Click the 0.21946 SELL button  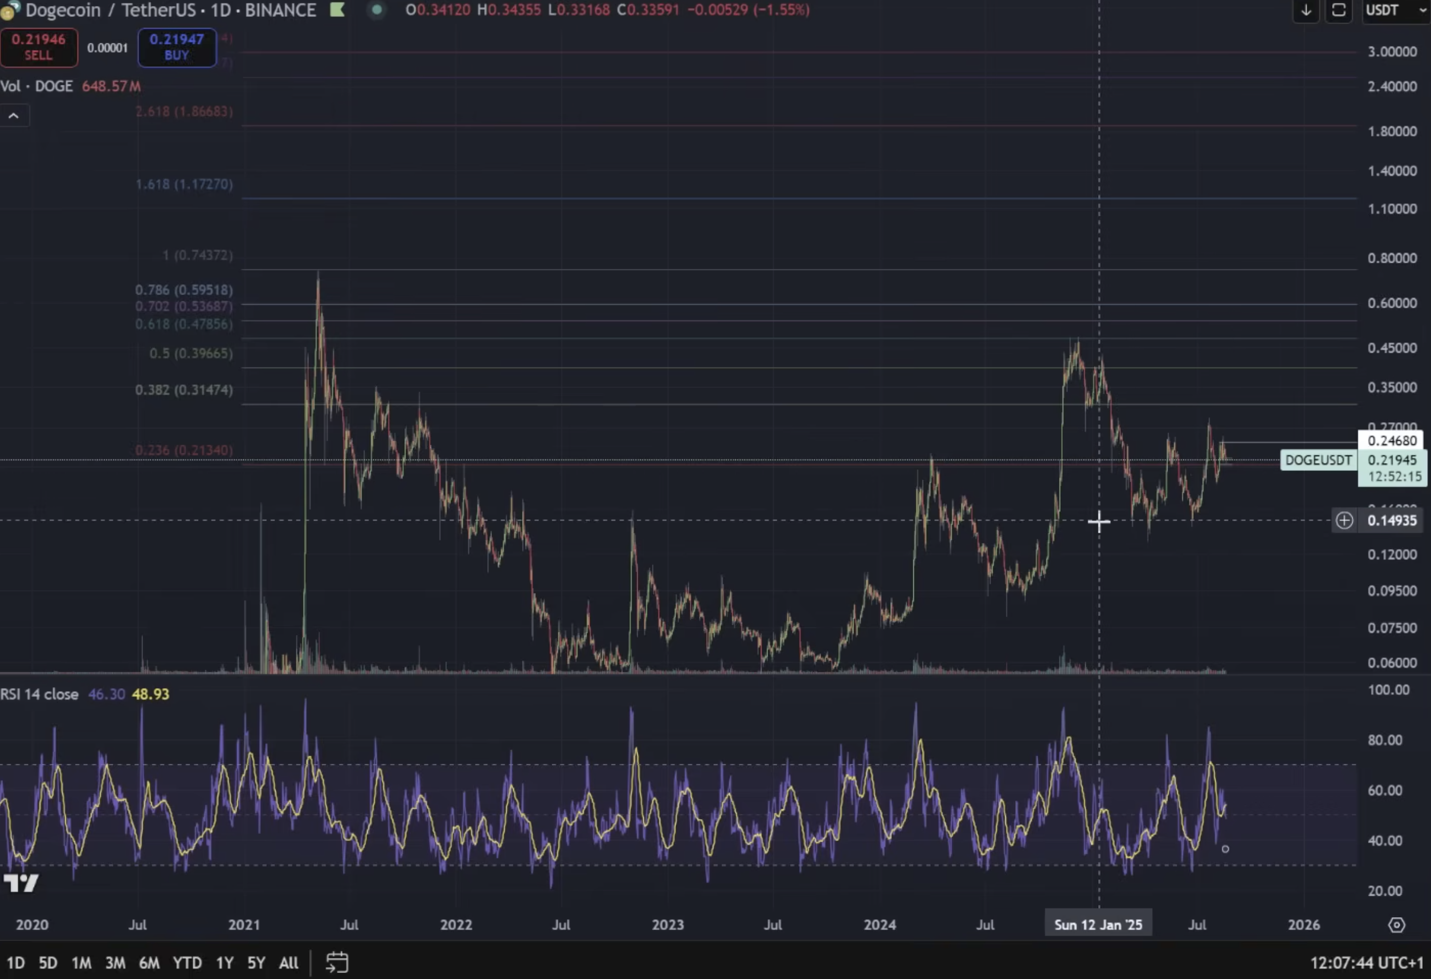(x=39, y=48)
